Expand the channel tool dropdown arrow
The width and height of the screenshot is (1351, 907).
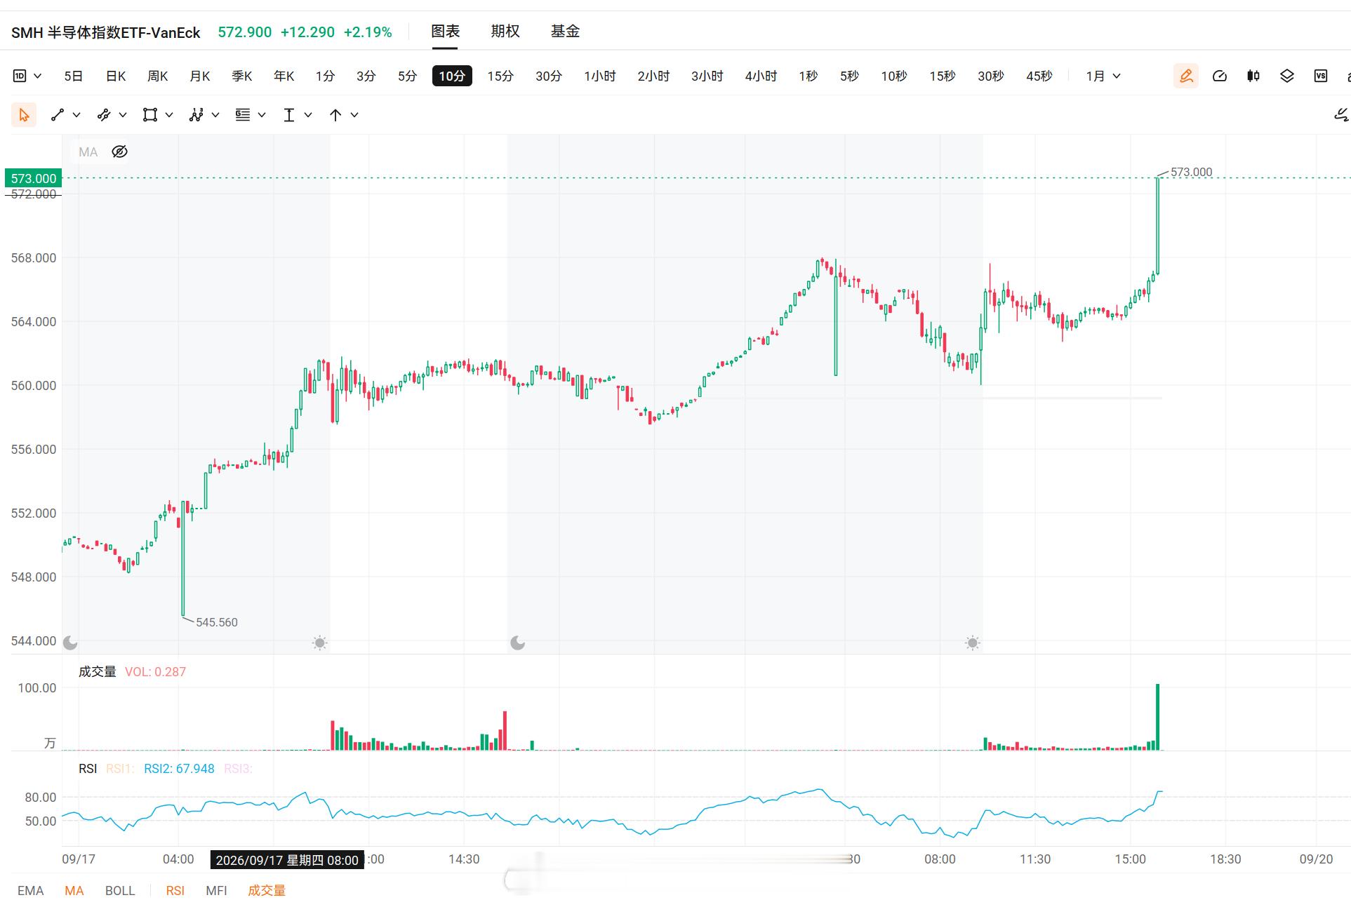(123, 115)
